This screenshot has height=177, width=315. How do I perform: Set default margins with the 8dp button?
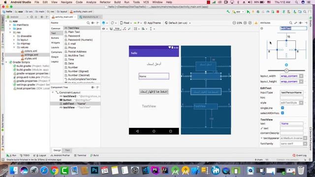pos(117,29)
